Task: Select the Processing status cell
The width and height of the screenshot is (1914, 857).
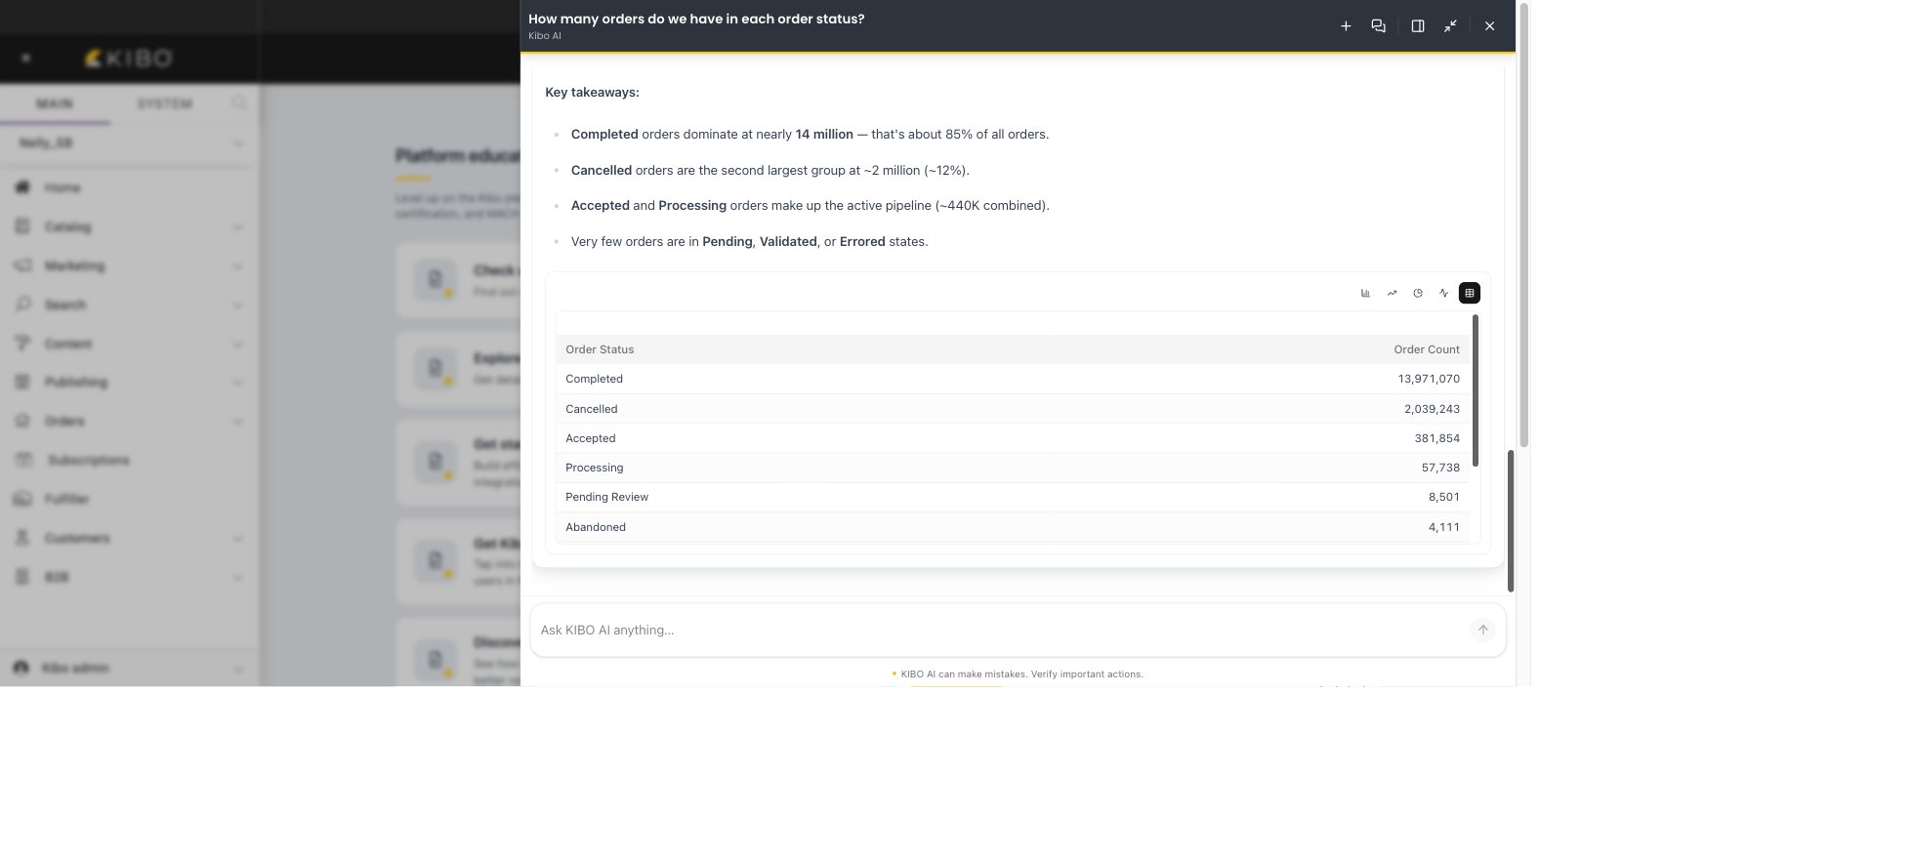Action: click(x=594, y=468)
